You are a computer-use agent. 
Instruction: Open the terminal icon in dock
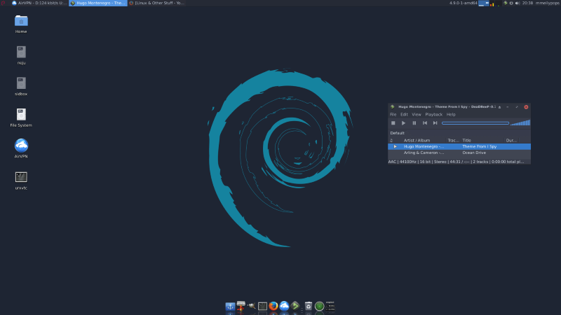[x=262, y=306]
